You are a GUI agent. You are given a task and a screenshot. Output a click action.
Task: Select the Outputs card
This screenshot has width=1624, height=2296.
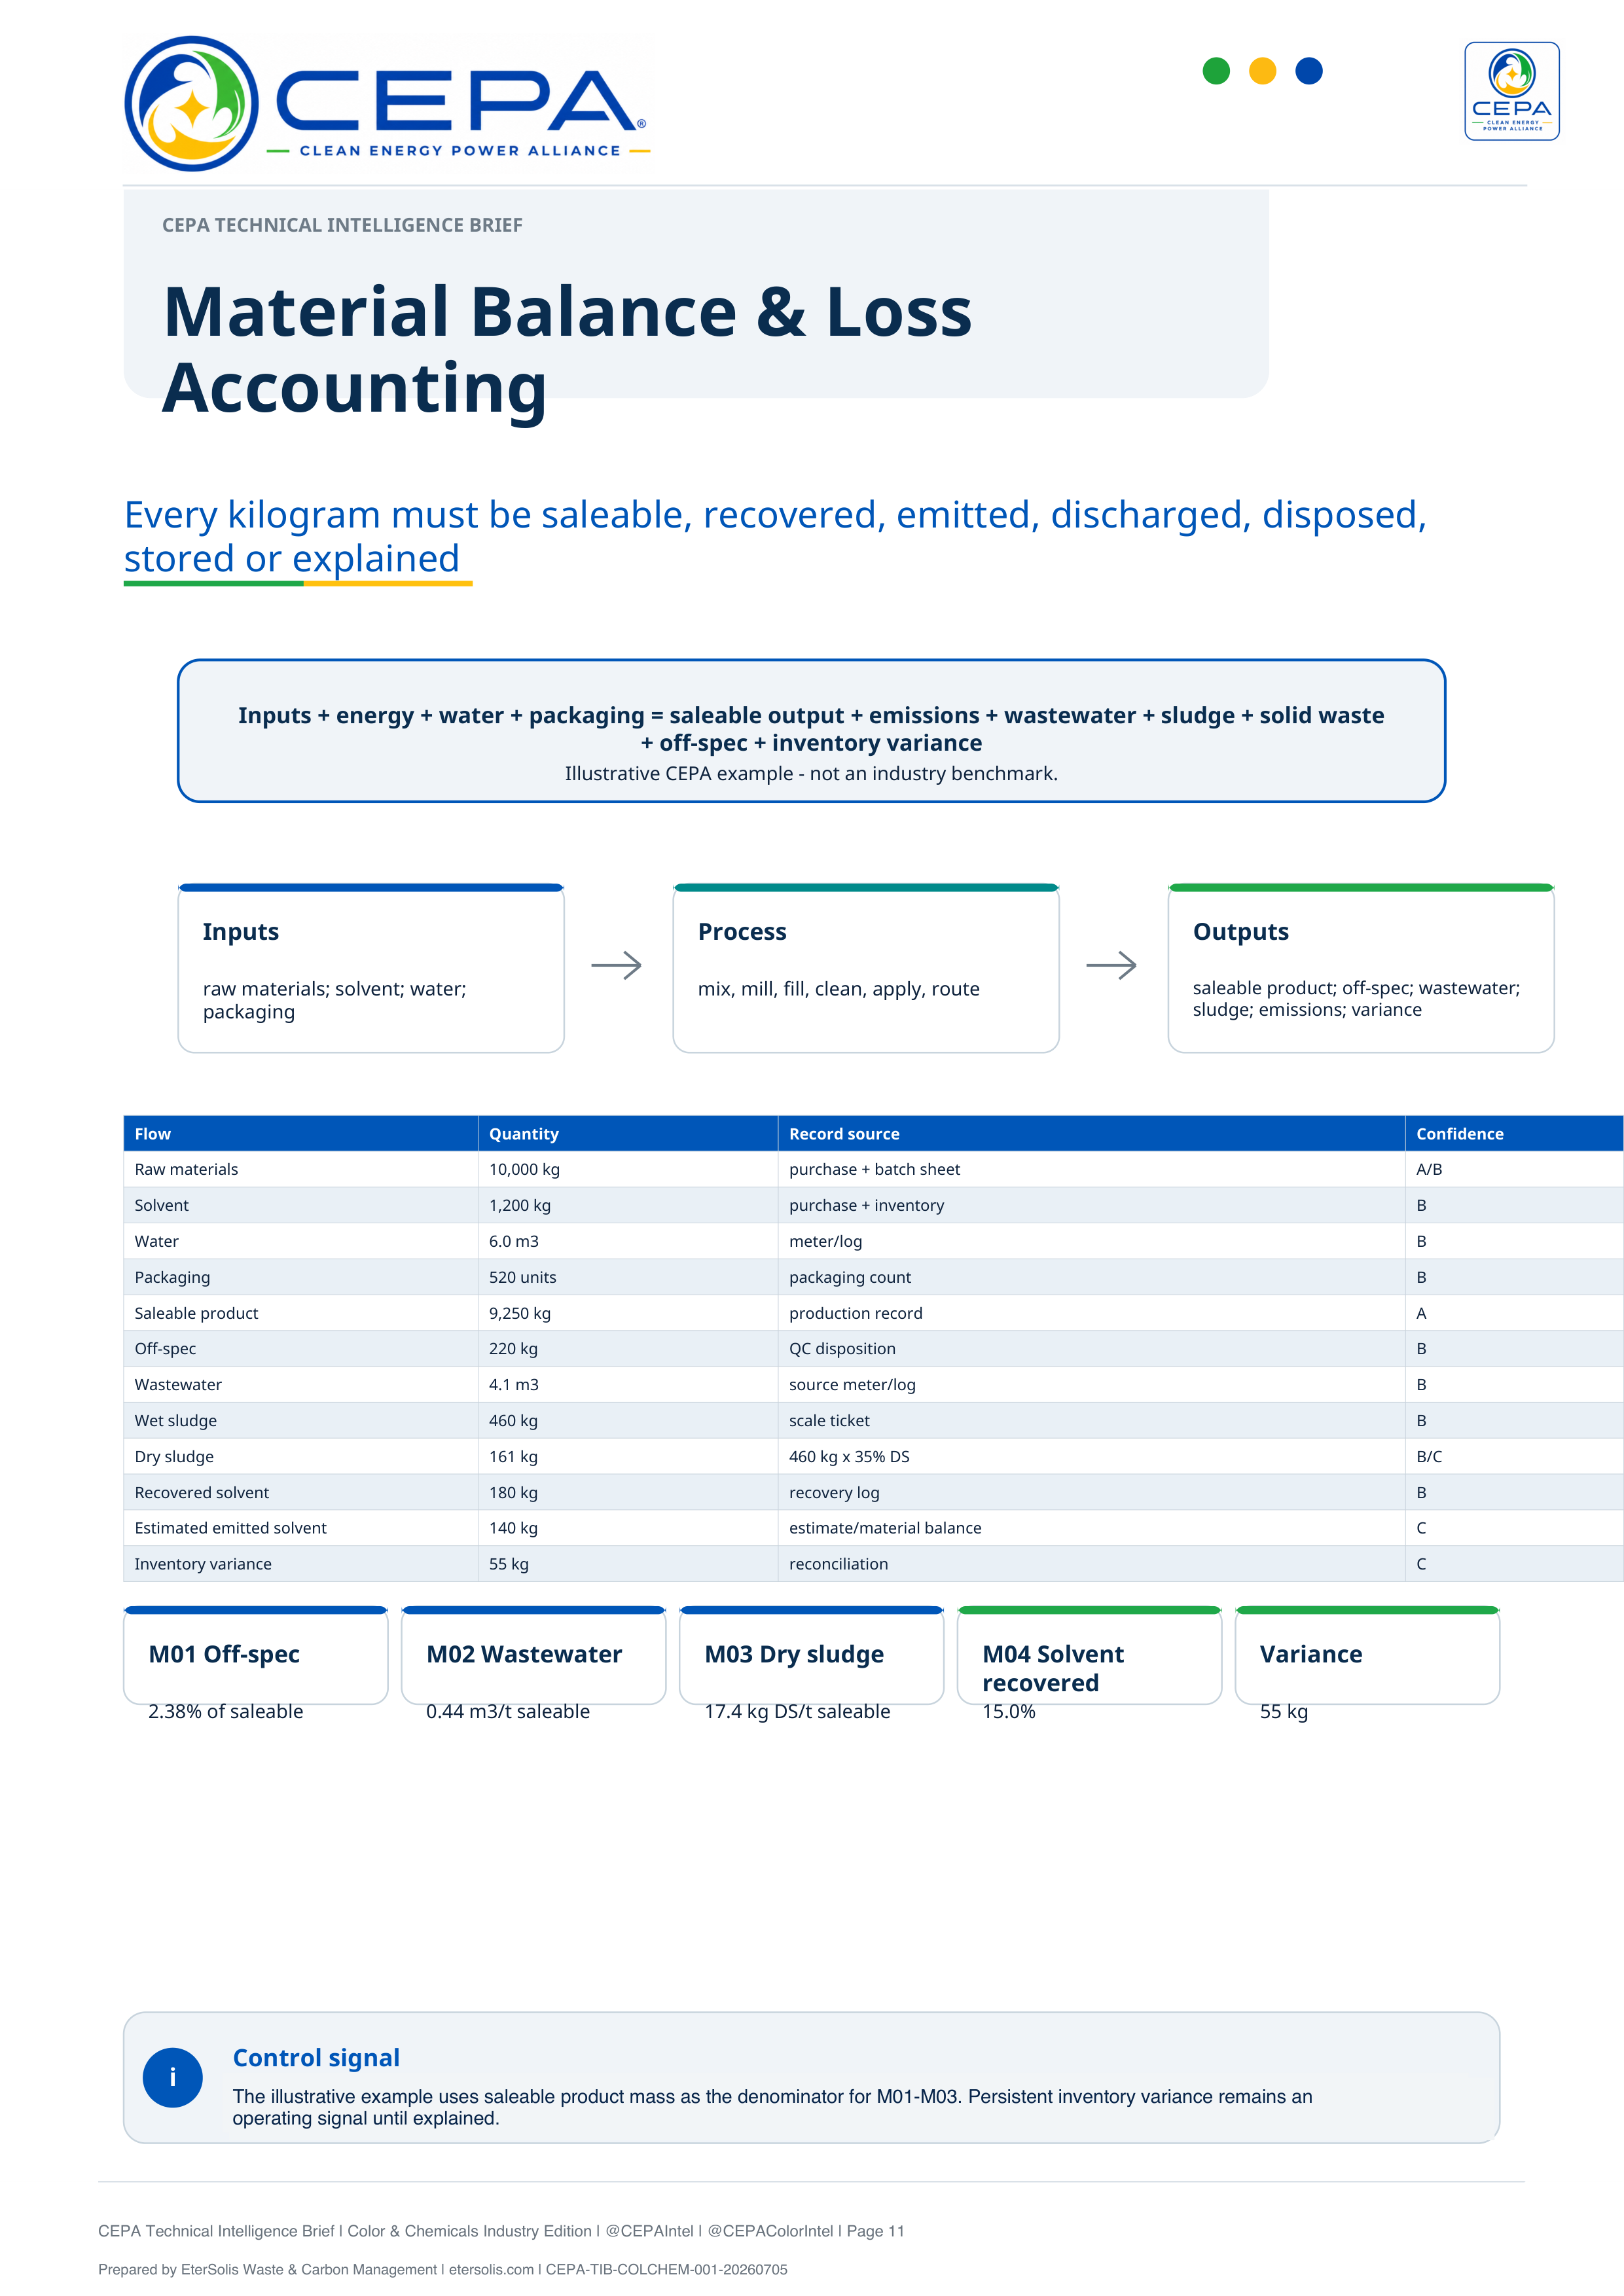point(1360,968)
